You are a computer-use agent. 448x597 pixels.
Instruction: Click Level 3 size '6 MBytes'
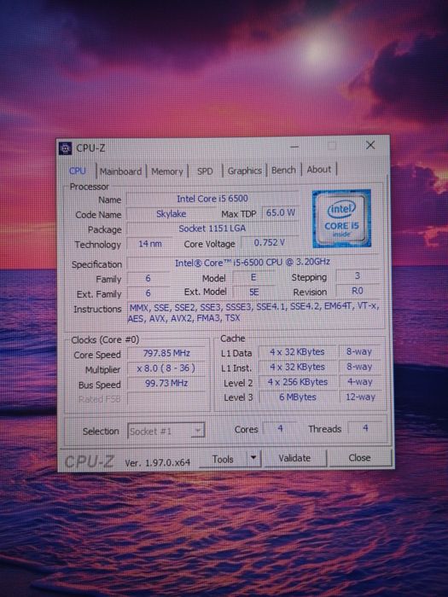(x=298, y=397)
